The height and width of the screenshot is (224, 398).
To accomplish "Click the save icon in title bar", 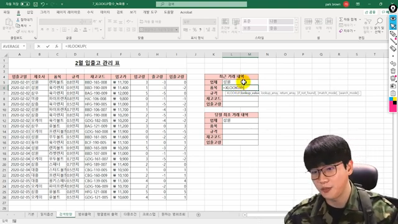I will (x=35, y=4).
